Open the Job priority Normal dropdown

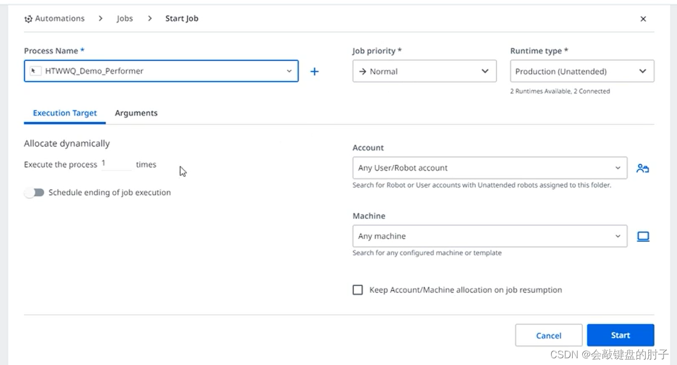[425, 71]
